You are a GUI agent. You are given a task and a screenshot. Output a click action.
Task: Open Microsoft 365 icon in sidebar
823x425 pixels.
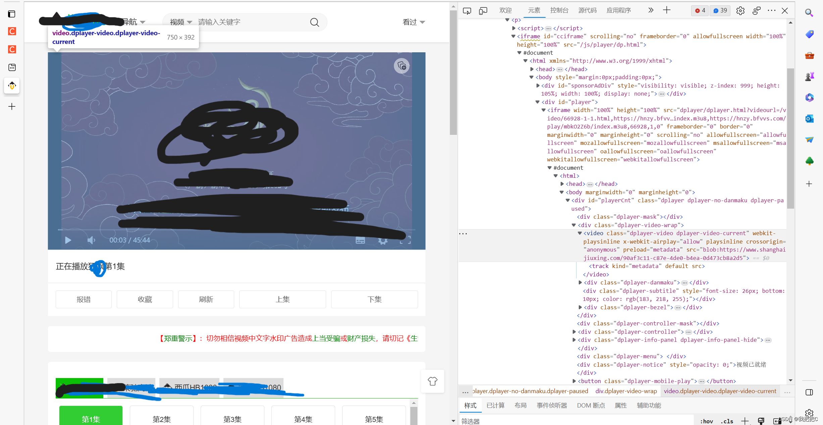click(x=809, y=98)
